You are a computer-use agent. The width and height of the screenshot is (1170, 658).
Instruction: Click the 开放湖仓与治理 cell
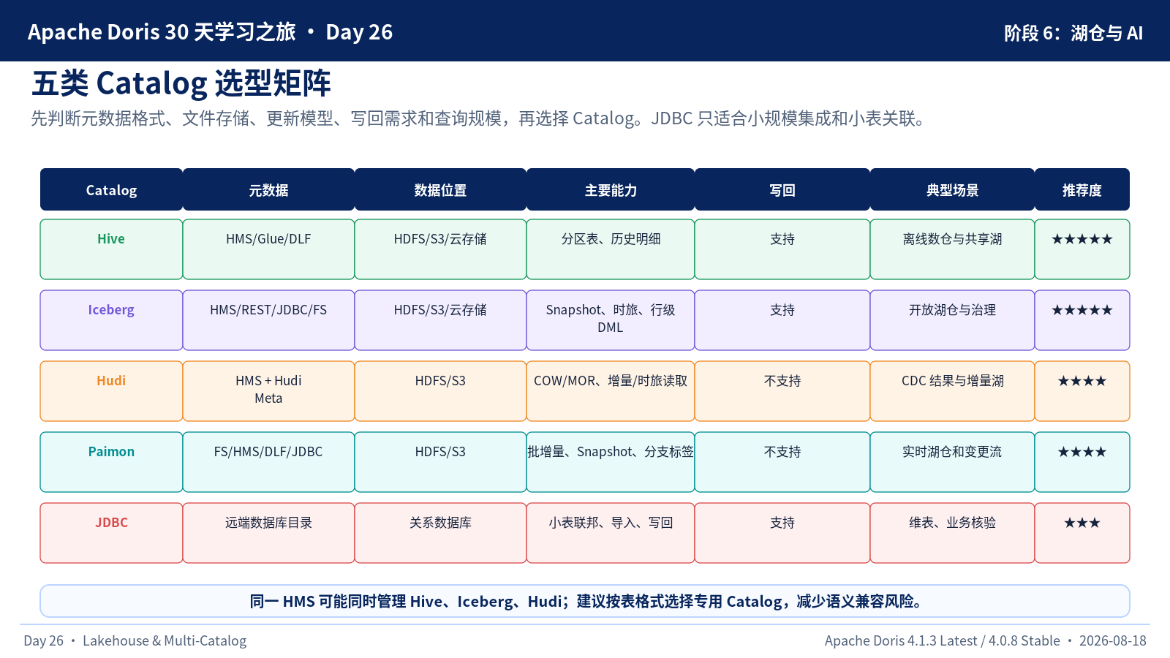point(952,320)
